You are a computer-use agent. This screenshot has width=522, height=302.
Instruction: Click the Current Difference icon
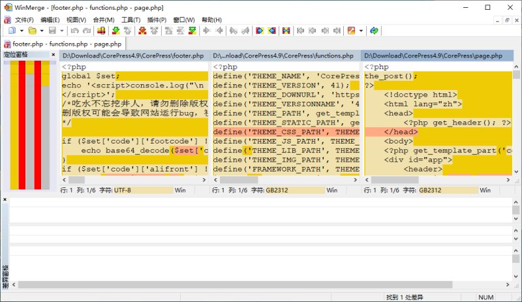coord(181,31)
